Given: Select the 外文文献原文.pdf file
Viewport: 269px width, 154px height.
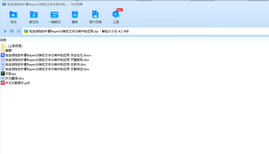Looking at the screenshot, I should coord(15,83).
